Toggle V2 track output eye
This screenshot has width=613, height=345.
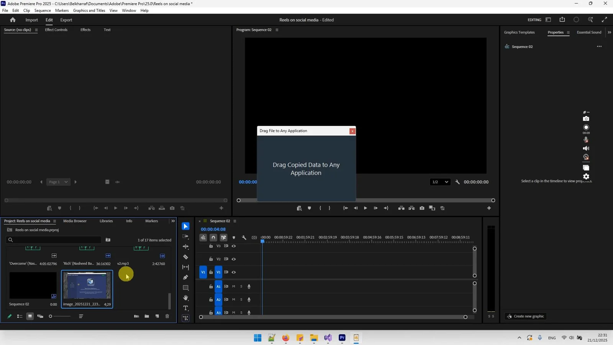coord(234,259)
